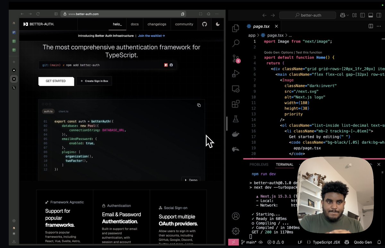Copy code with the code sample copy icon
The width and height of the screenshot is (385, 248).
[x=199, y=105]
